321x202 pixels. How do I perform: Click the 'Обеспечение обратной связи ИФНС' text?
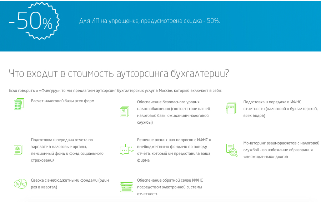point(170,187)
